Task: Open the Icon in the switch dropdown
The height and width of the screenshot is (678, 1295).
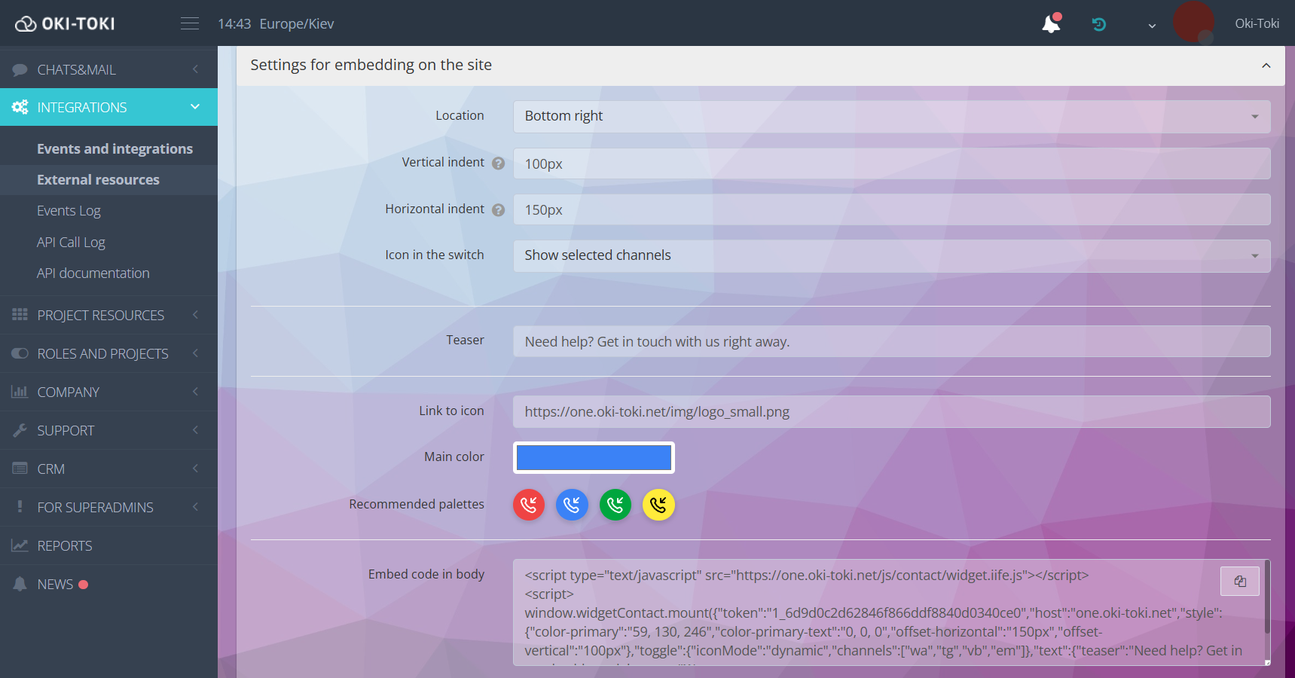Action: [892, 255]
